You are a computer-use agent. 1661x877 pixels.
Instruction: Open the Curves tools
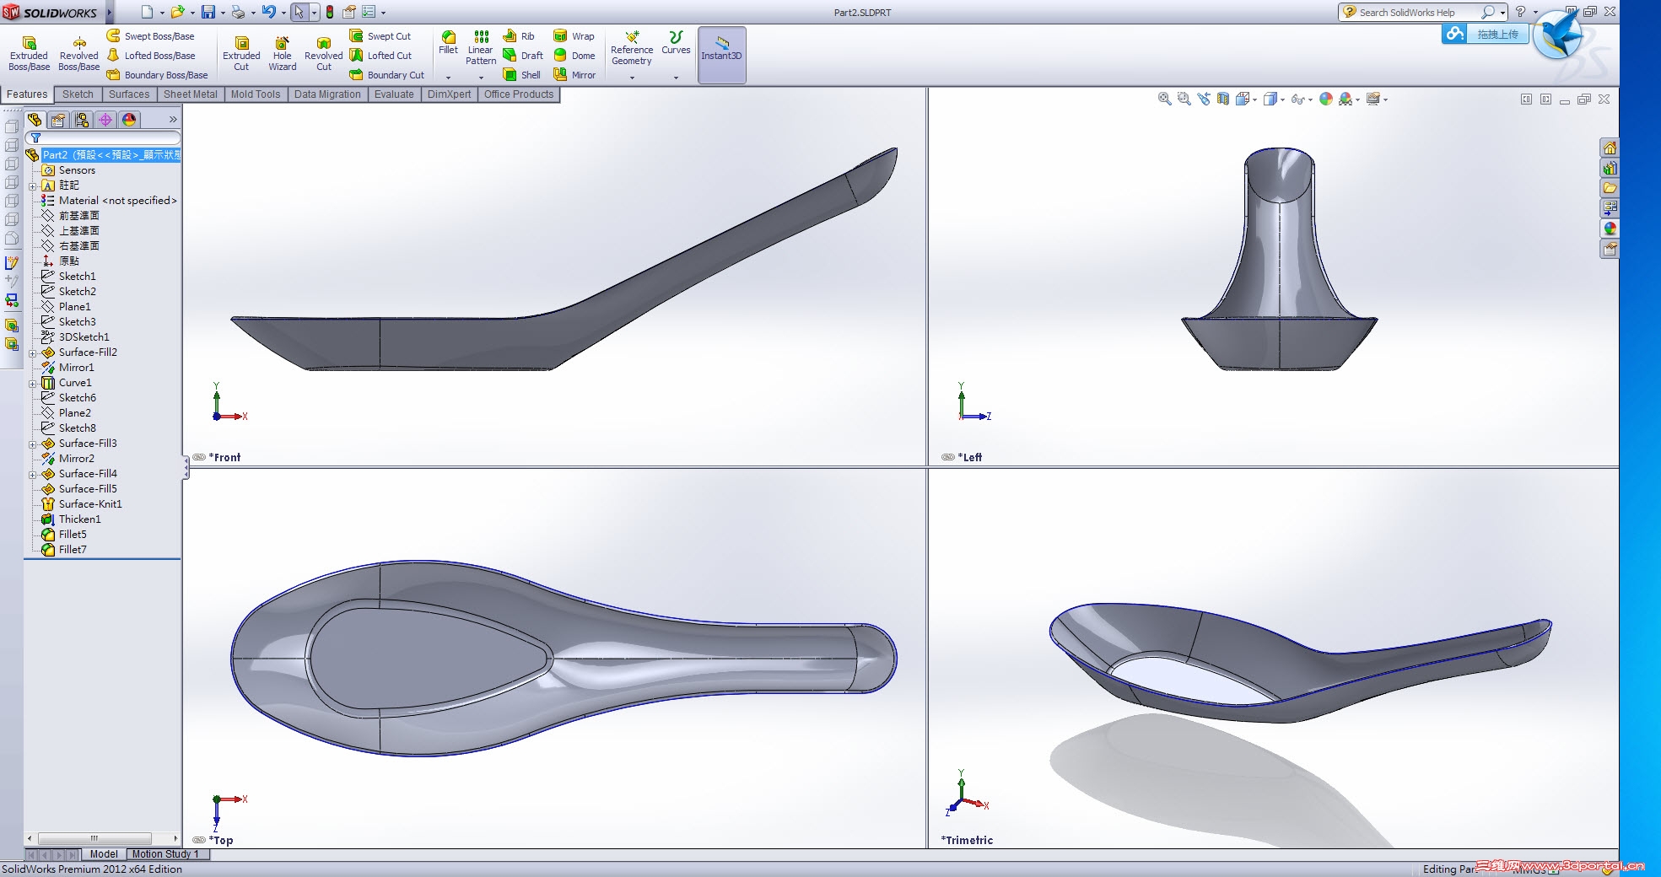[x=676, y=43]
